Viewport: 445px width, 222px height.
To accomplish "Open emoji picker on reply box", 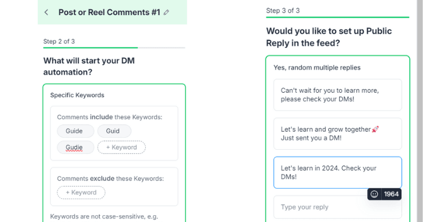I will [x=374, y=194].
